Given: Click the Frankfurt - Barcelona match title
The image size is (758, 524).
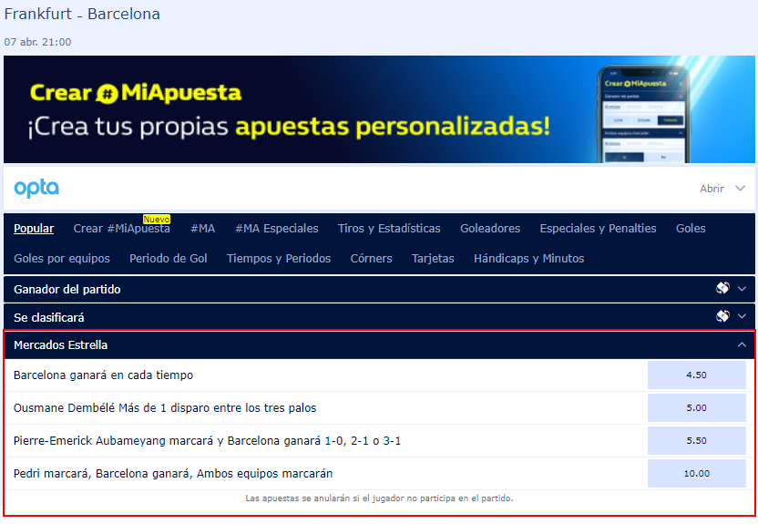Looking at the screenshot, I should 82,14.
